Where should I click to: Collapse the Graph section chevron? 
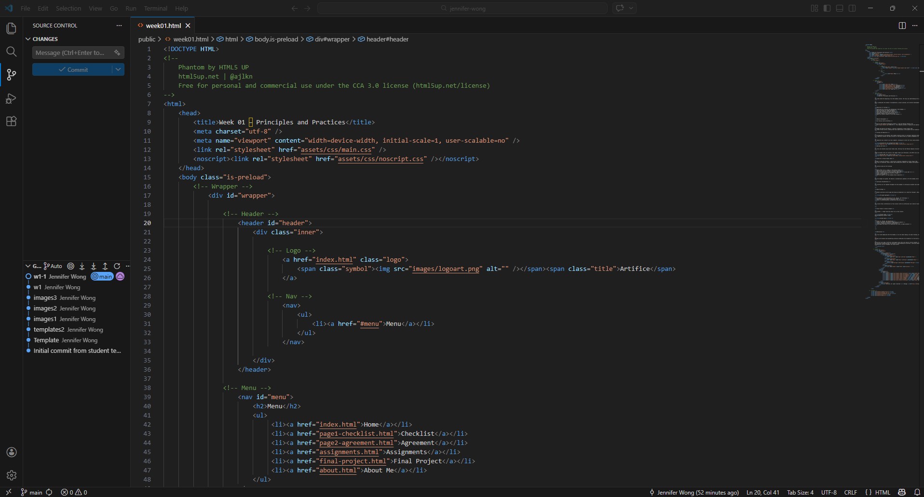pyautogui.click(x=28, y=266)
